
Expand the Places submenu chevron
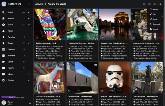click(x=29, y=43)
